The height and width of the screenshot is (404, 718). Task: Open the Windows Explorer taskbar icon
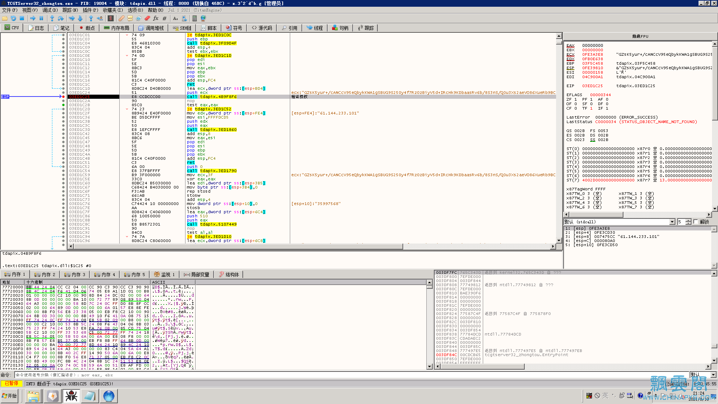tap(33, 396)
